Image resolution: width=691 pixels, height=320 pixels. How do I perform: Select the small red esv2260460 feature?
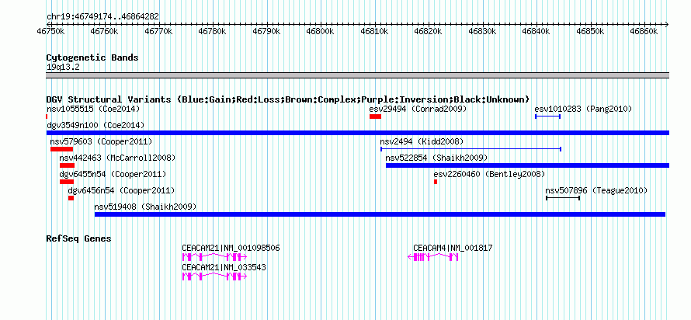pyautogui.click(x=436, y=182)
